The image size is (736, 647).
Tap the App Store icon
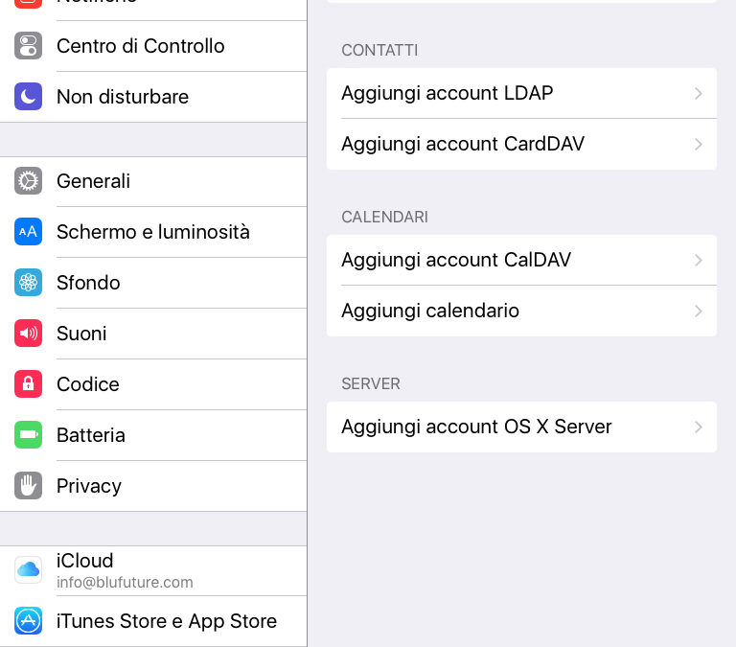[x=28, y=621]
